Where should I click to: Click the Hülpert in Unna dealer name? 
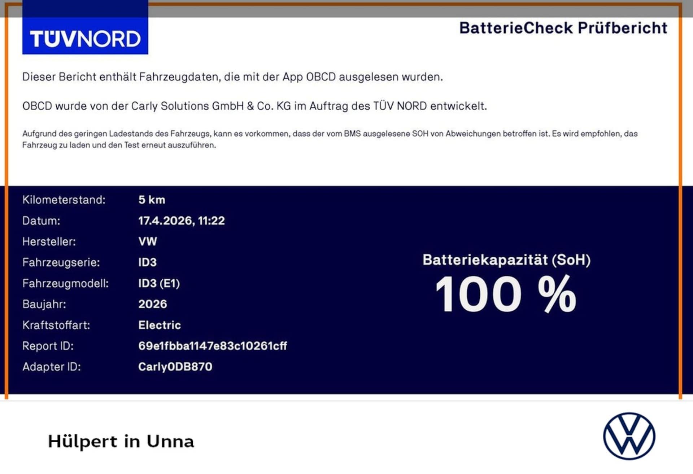121,441
